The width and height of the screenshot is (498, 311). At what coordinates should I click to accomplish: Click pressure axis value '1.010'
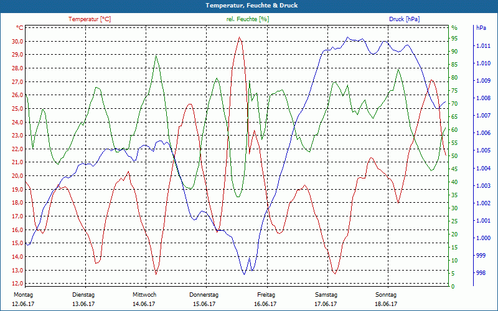(x=483, y=63)
